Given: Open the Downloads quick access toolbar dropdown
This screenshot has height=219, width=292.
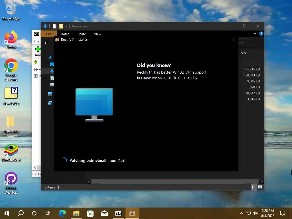Looking at the screenshot, I should pyautogui.click(x=66, y=27).
